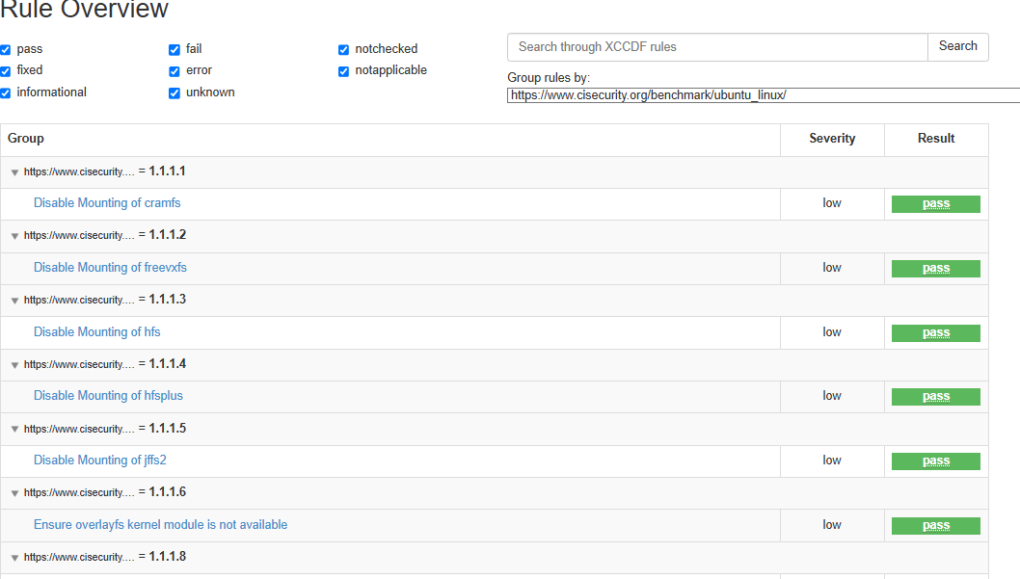Toggle the notapplicable checkbox
The width and height of the screenshot is (1020, 579).
coord(343,71)
